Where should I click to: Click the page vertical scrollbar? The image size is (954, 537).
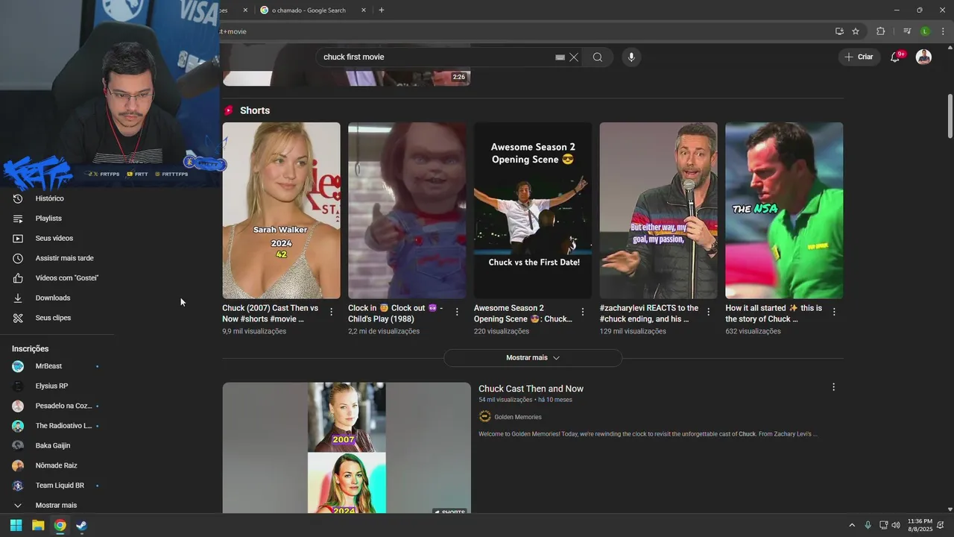[950, 116]
